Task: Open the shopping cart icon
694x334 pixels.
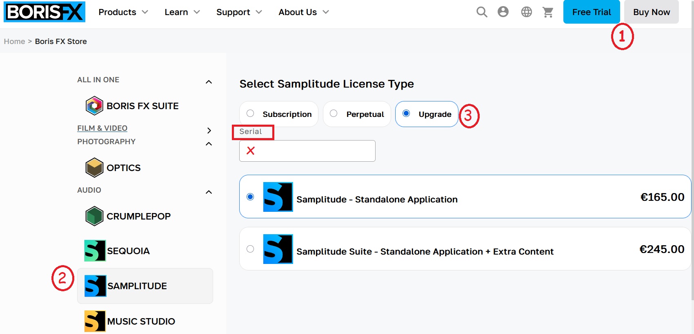Action: [x=548, y=12]
